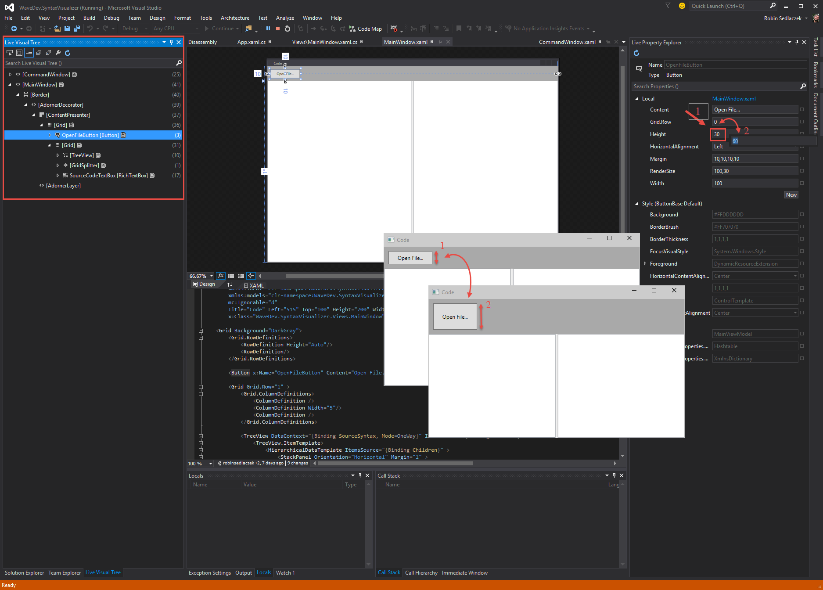This screenshot has height=590, width=823.
Task: Click the New button in Local properties
Action: (791, 195)
